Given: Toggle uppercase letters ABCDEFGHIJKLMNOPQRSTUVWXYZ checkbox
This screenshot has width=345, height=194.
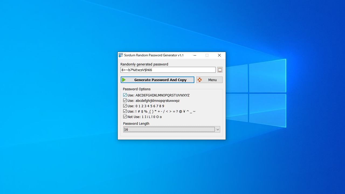Looking at the screenshot, I should [x=125, y=95].
